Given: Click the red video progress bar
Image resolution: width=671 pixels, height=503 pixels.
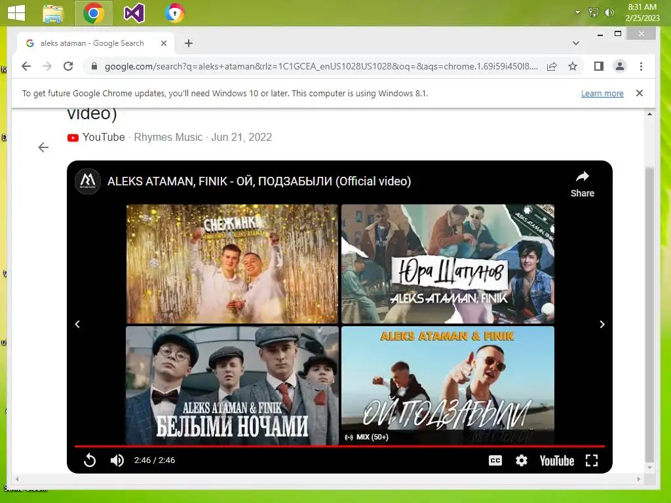Looking at the screenshot, I should [340, 446].
